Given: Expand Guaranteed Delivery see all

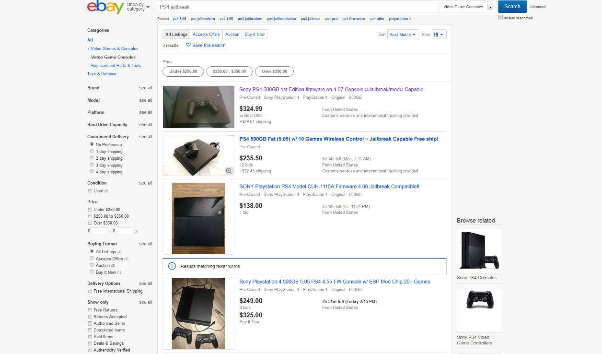Looking at the screenshot, I should pyautogui.click(x=146, y=137).
